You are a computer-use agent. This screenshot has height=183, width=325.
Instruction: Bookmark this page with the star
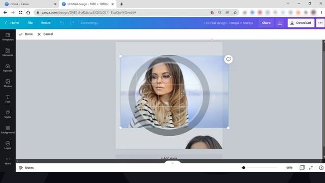coord(235,12)
